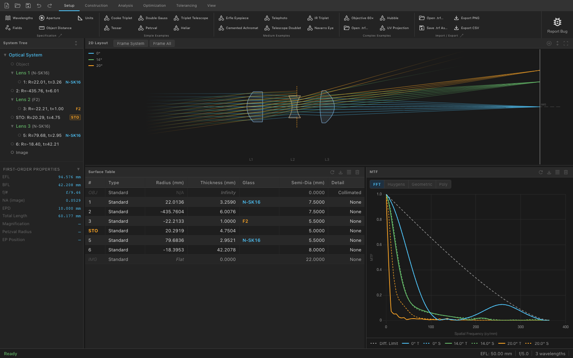This screenshot has height=358, width=573.
Task: Collapse the Optical System tree node
Action: tap(4, 55)
